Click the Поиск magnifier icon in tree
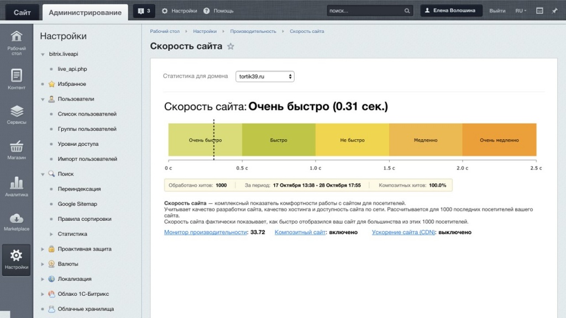566x318 pixels. (x=51, y=174)
